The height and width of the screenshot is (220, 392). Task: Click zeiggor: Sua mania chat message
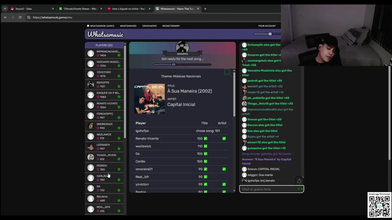[260, 175]
